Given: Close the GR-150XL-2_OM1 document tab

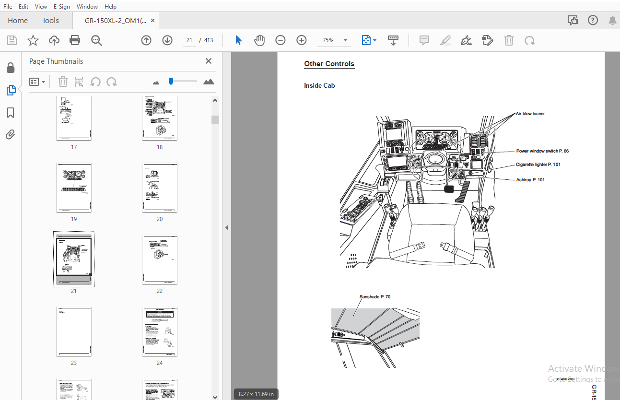Looking at the screenshot, I should [153, 21].
